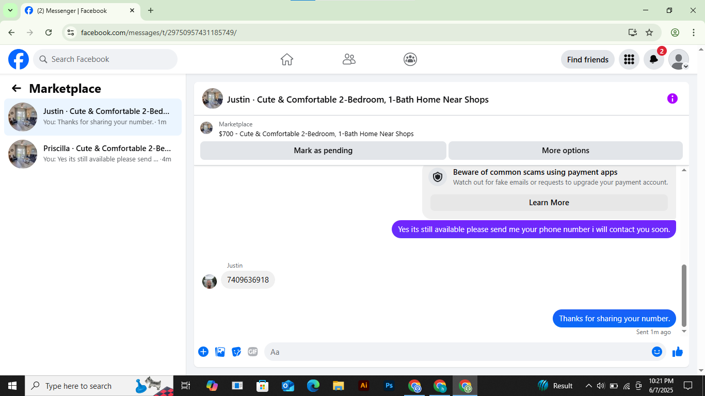Choose a sticker icon

[236, 352]
